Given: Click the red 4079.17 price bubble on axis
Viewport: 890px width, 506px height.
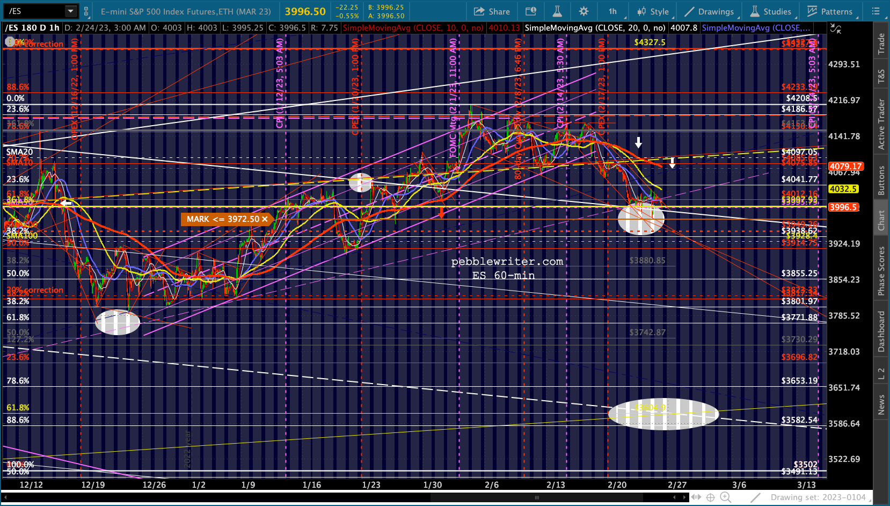Looking at the screenshot, I should tap(845, 167).
